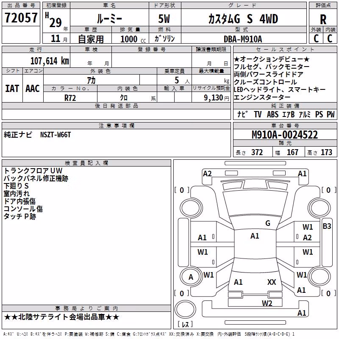Image resolution: width=339 pixels, height=339 pixels.
Task: Select the セールスポイント section header
Action: point(285,49)
